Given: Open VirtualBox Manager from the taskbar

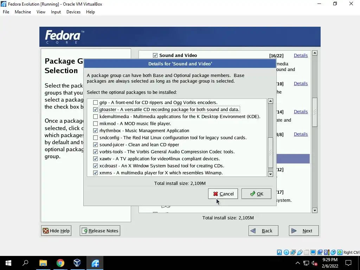Looking at the screenshot, I should [x=77, y=263].
